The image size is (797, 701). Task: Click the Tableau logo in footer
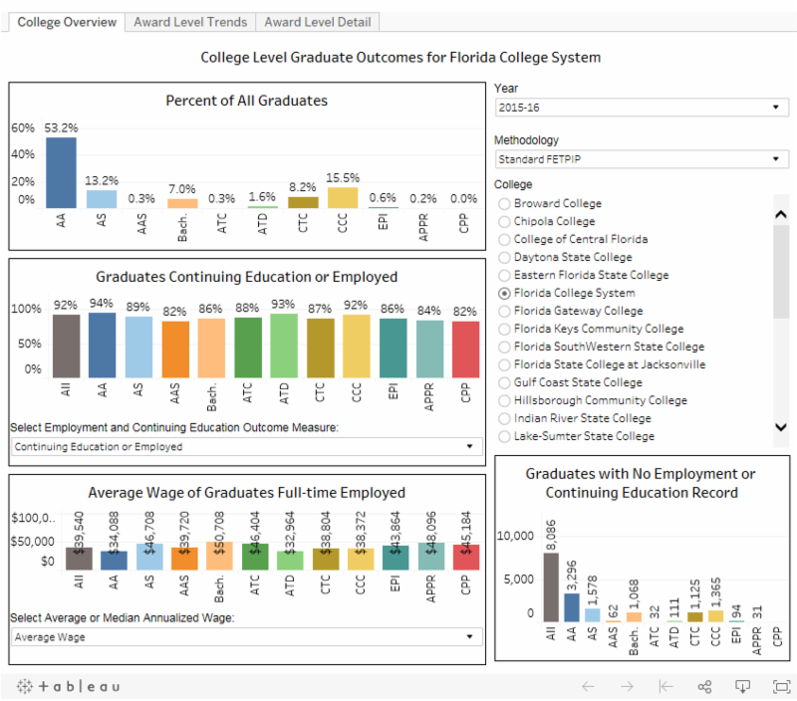coord(68,686)
